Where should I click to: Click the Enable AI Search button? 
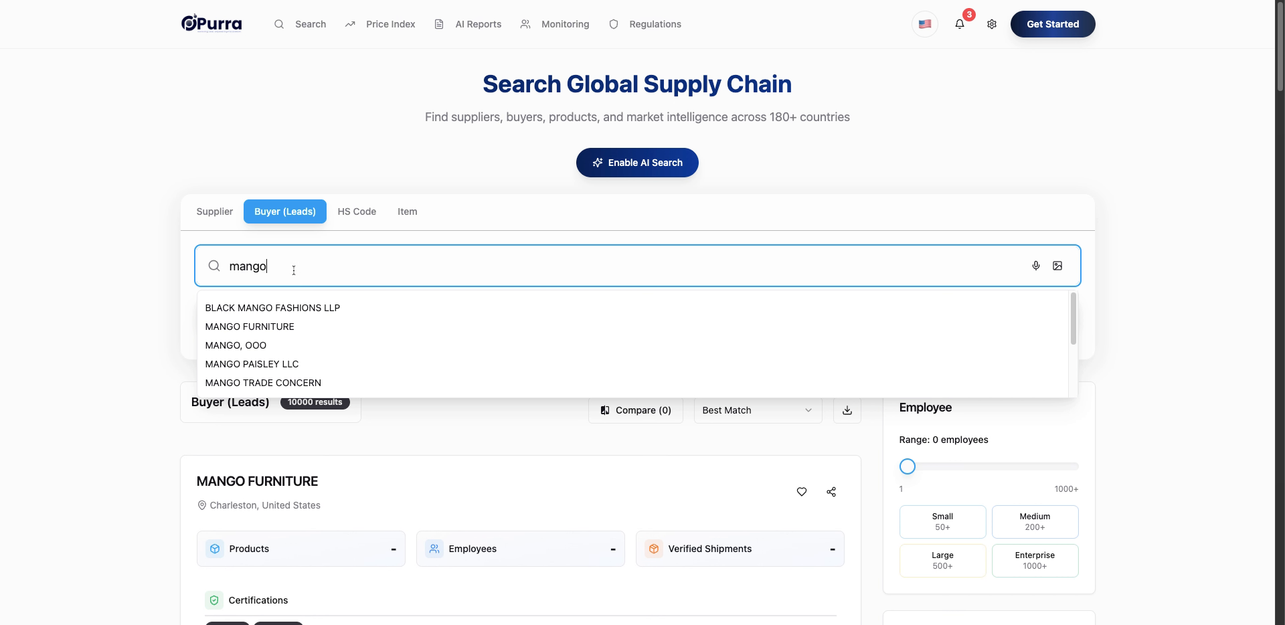(637, 163)
